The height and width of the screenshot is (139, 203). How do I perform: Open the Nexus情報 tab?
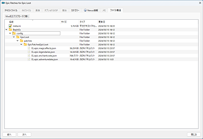point(91,10)
